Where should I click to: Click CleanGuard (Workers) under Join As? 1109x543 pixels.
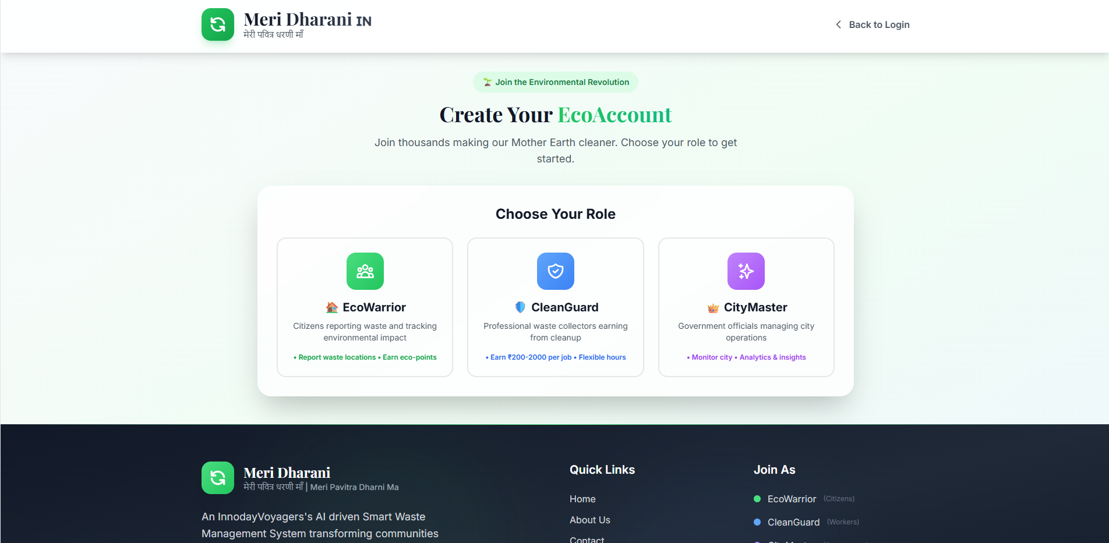807,522
